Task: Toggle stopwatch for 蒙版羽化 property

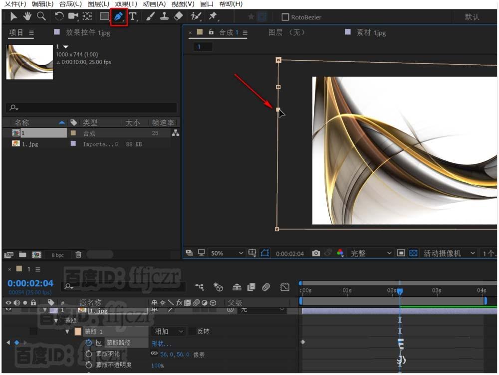Action: pos(89,354)
